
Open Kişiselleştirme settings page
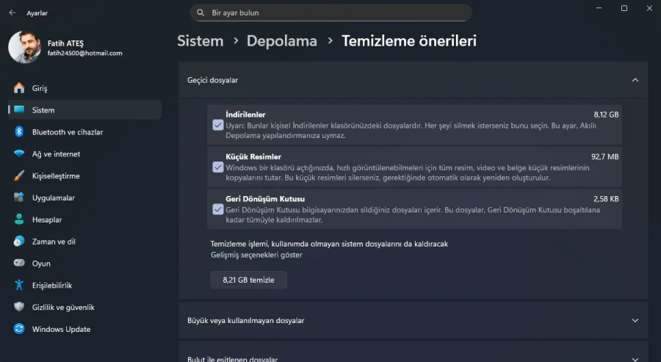pyautogui.click(x=84, y=175)
